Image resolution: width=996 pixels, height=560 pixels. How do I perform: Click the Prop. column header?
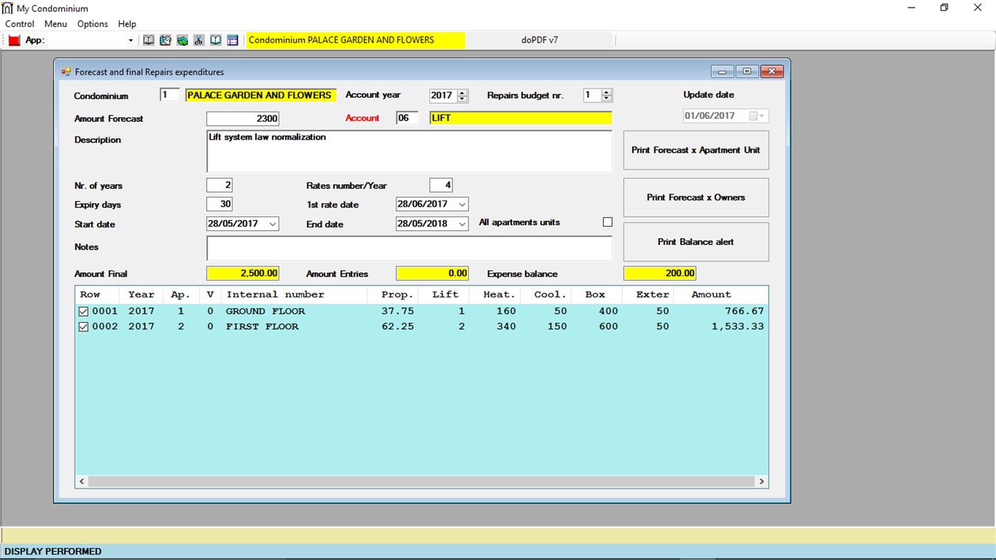click(393, 295)
